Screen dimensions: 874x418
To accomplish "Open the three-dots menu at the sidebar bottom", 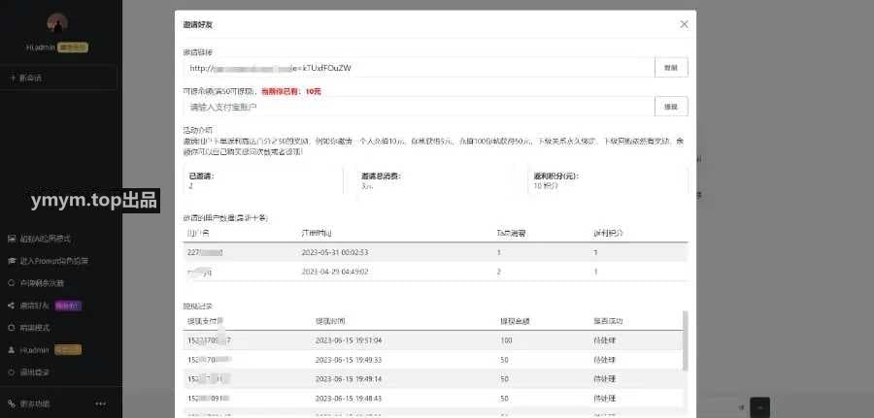I will click(x=101, y=403).
